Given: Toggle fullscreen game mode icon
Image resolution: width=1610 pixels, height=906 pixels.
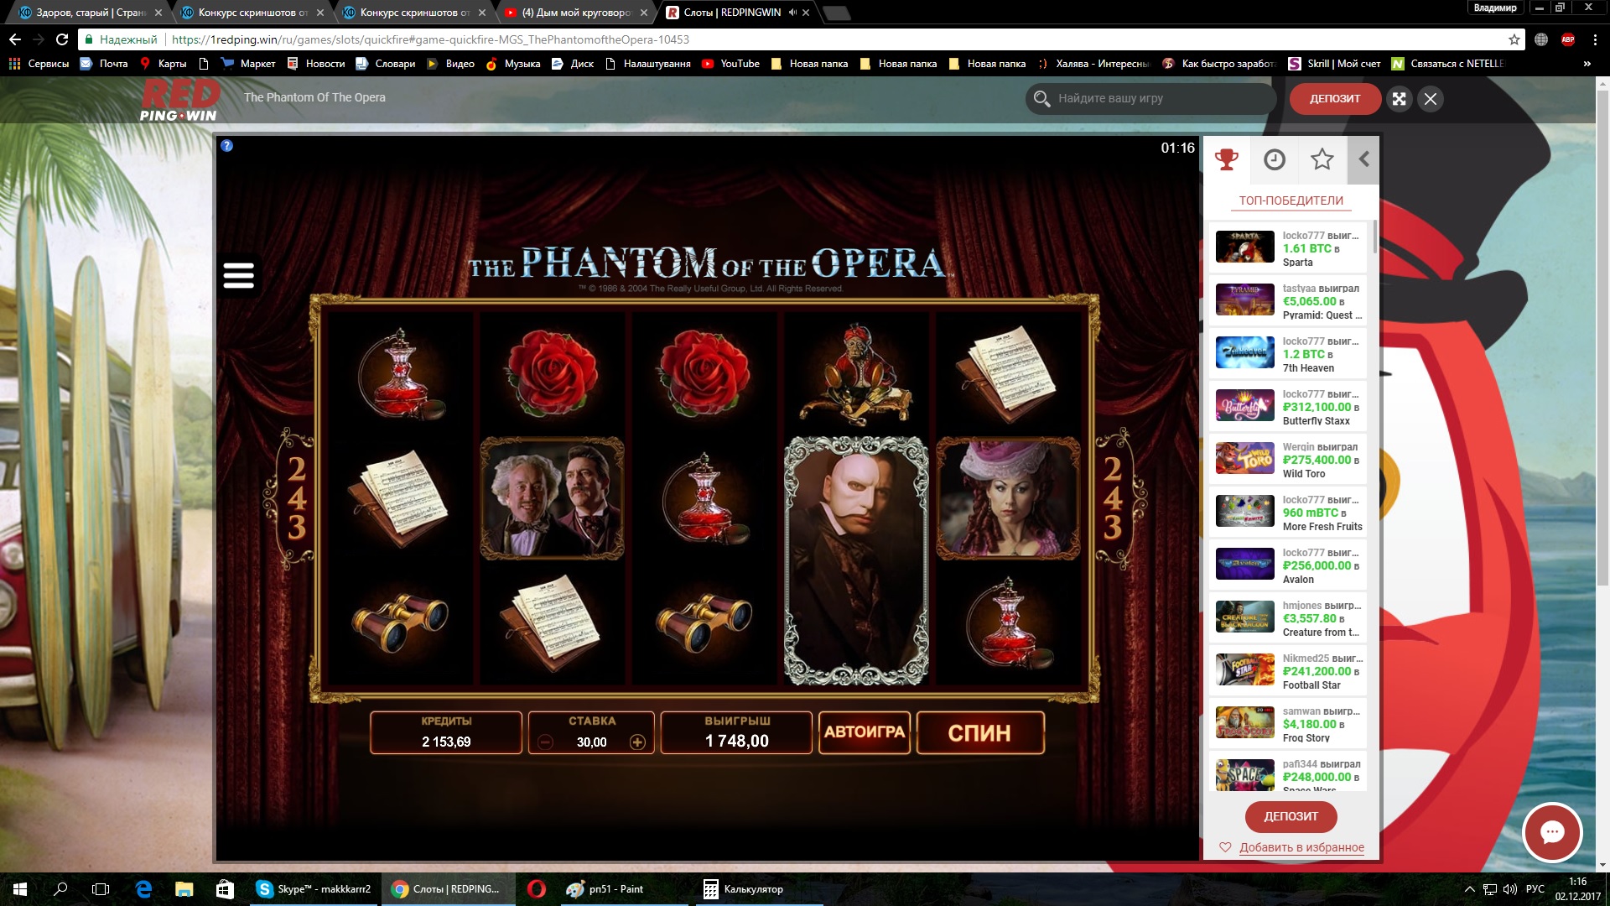Looking at the screenshot, I should 1399,99.
